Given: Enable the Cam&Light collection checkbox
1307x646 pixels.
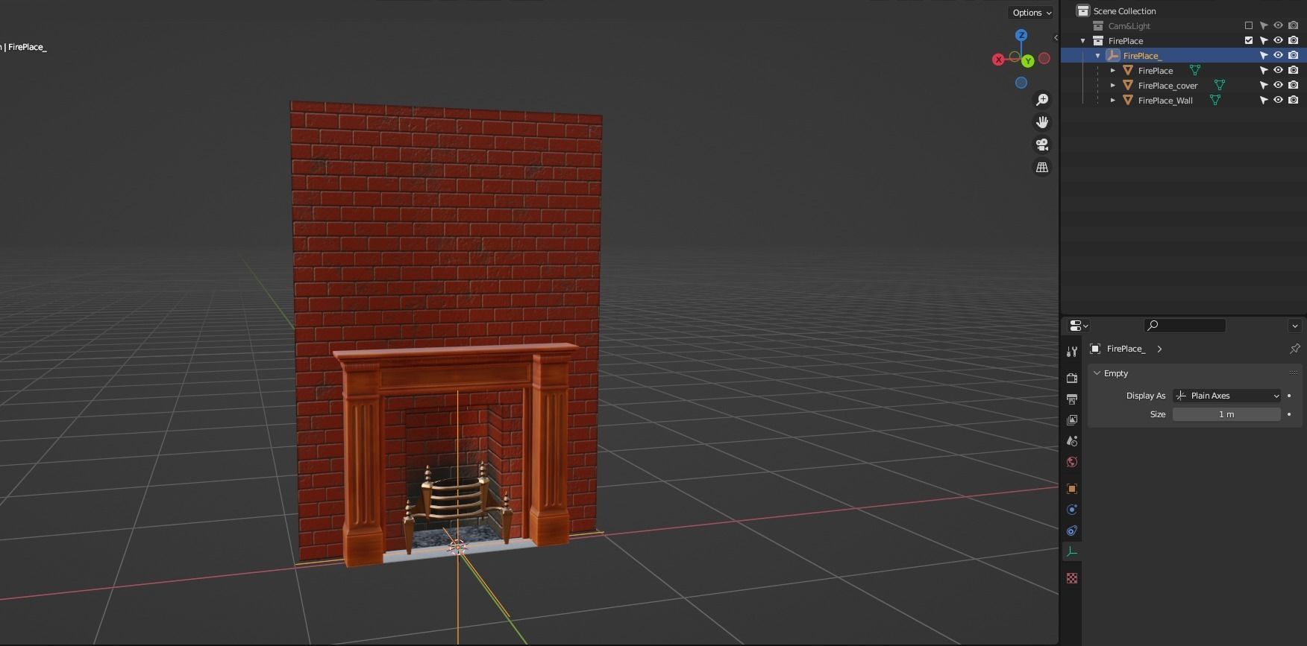Looking at the screenshot, I should (x=1249, y=25).
